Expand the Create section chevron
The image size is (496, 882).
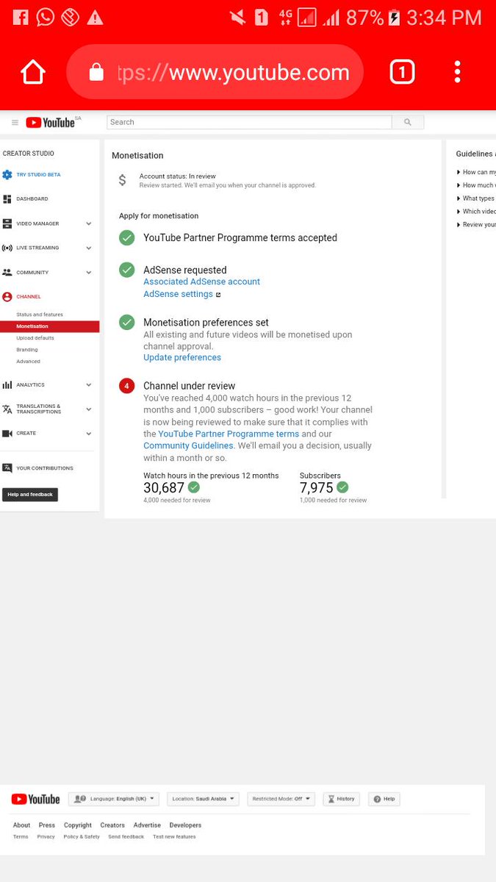pos(89,434)
